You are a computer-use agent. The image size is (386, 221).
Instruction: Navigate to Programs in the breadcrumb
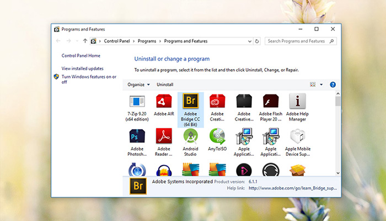pos(147,41)
